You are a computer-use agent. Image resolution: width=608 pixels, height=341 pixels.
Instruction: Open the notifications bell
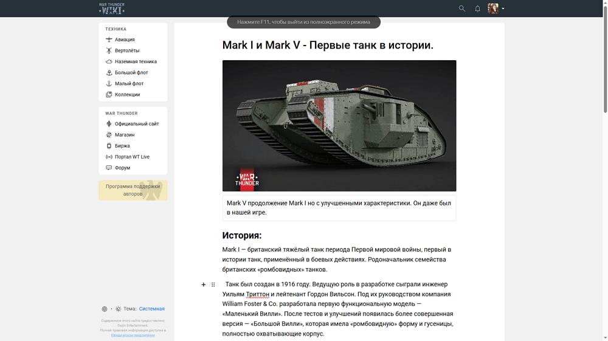click(x=477, y=9)
